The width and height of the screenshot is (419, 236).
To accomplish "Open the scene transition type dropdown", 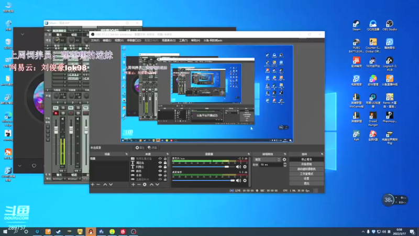I will click(267, 159).
